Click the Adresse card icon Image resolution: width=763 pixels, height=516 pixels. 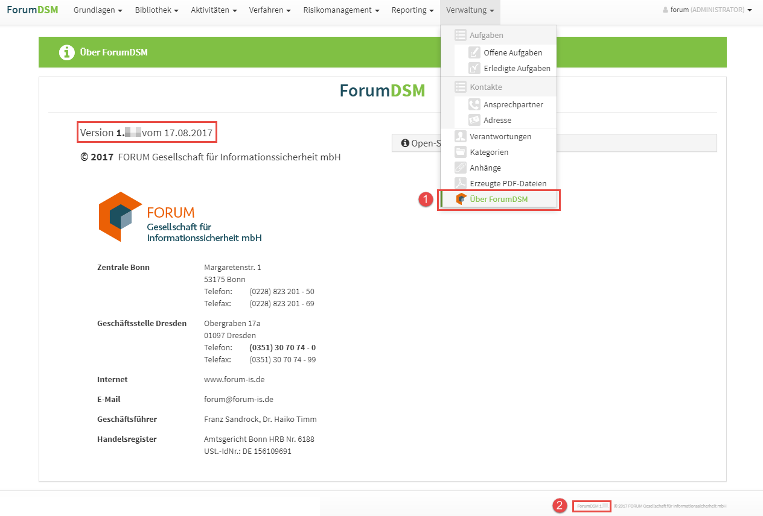(x=474, y=120)
